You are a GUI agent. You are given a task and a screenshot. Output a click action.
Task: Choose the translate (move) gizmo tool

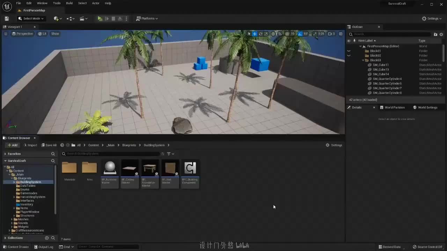(x=255, y=34)
